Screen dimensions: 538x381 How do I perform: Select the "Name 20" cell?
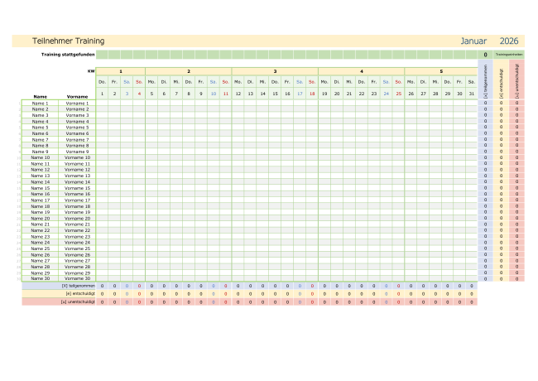coord(41,219)
